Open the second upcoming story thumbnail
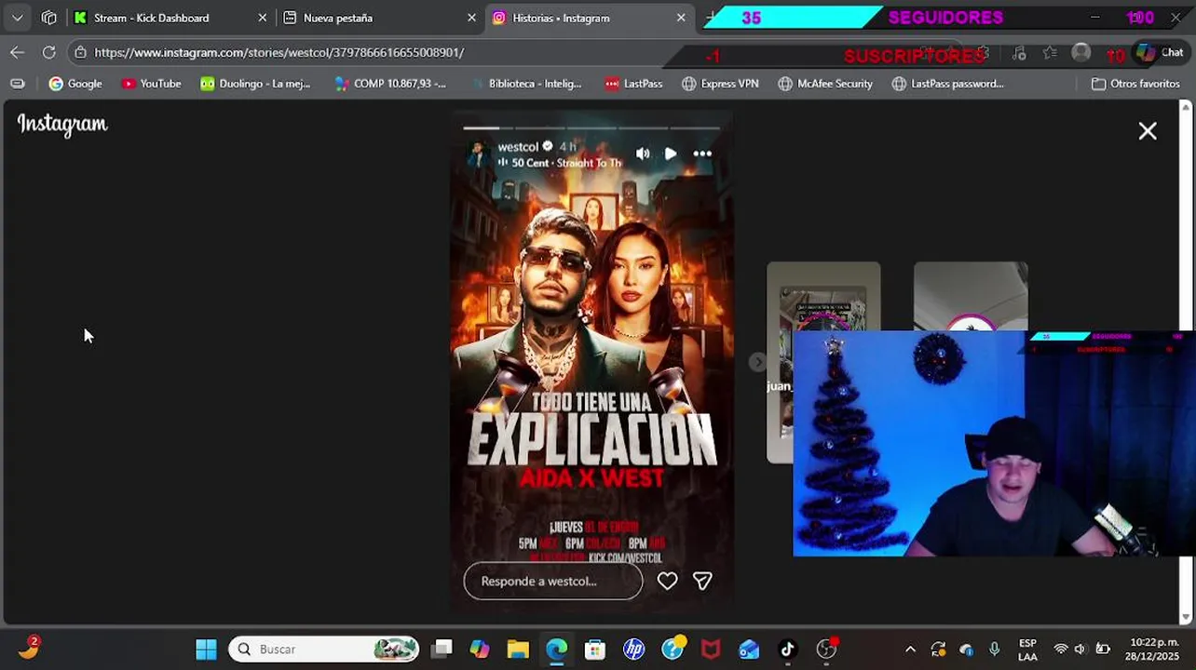Image resolution: width=1196 pixels, height=670 pixels. pyautogui.click(x=971, y=296)
